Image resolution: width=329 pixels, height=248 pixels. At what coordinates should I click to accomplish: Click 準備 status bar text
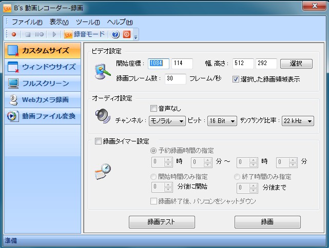pyautogui.click(x=11, y=240)
